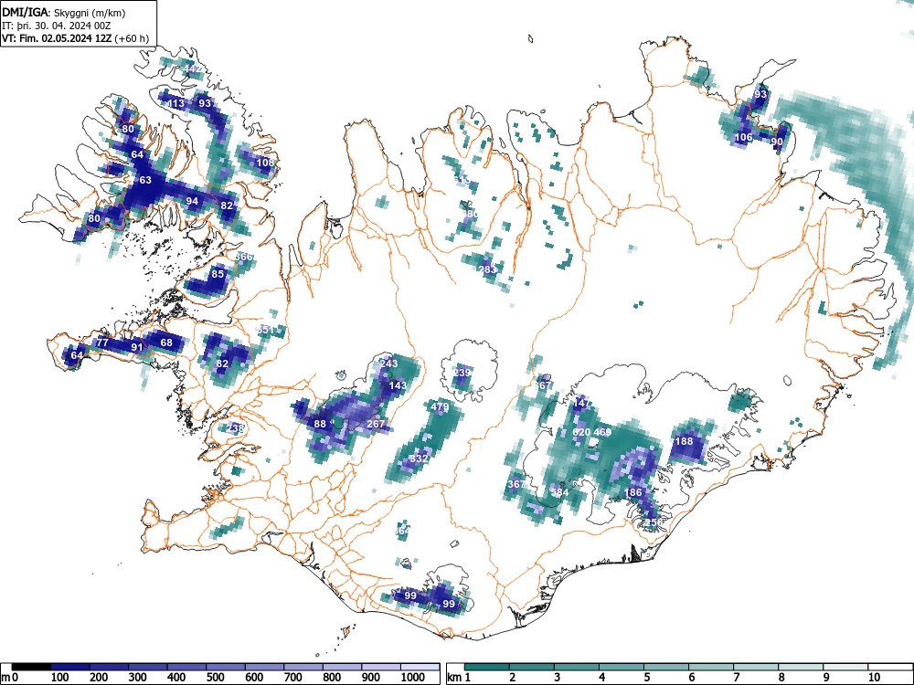914x685 pixels.
Task: Click the black swatch at 0 m in legend
Action: click(31, 667)
